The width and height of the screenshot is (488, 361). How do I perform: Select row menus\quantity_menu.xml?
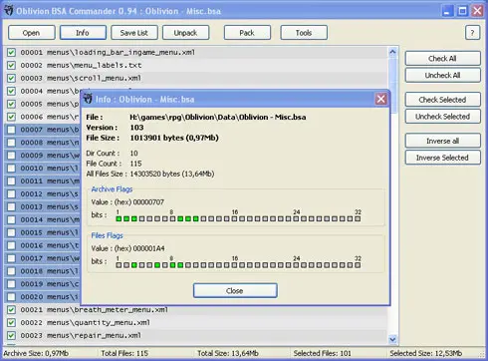click(x=196, y=322)
